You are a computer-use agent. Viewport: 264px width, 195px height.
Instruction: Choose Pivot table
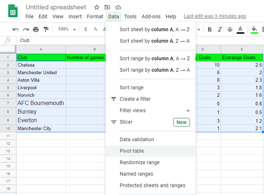click(x=151, y=151)
